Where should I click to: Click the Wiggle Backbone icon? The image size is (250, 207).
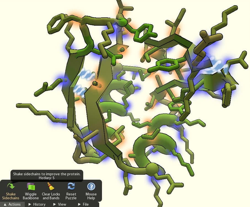31,186
